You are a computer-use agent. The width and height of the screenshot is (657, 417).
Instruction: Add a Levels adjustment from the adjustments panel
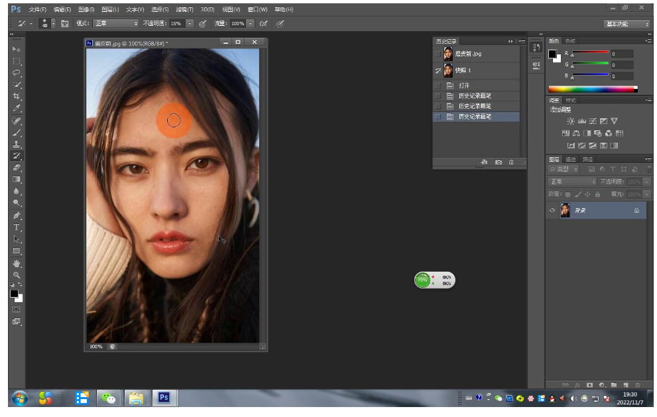581,121
